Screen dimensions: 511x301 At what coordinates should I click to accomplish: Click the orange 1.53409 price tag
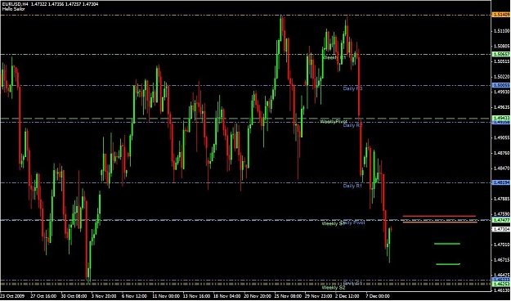pyautogui.click(x=501, y=15)
